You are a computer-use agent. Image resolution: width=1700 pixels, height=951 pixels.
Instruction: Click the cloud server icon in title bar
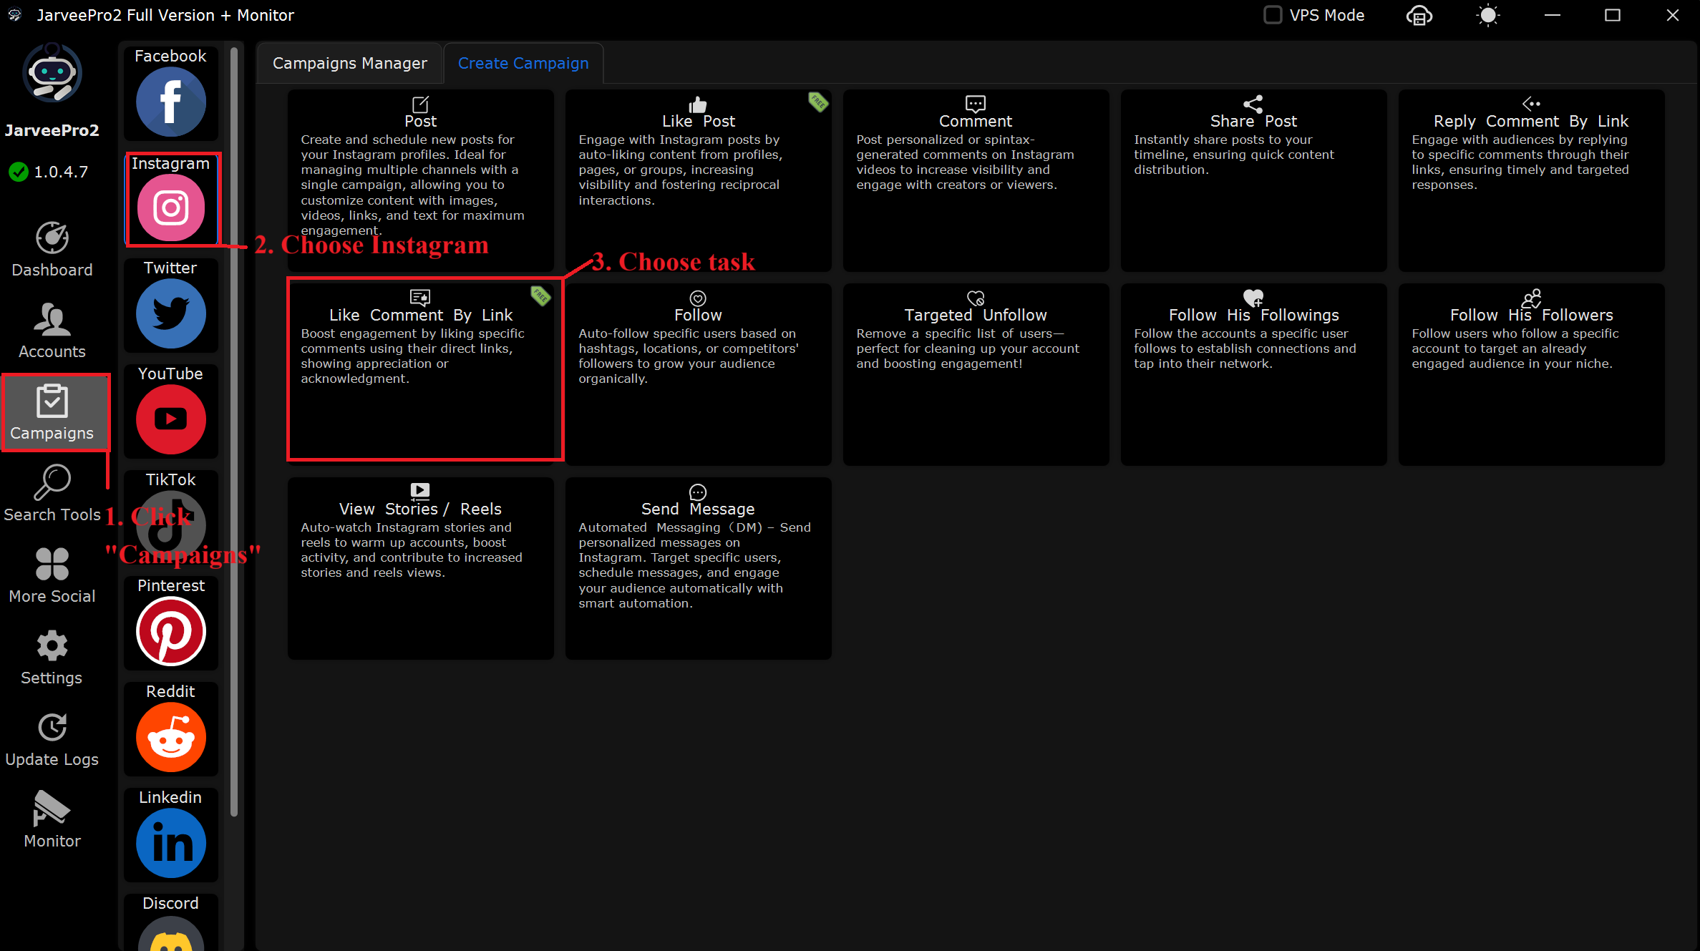click(1419, 15)
